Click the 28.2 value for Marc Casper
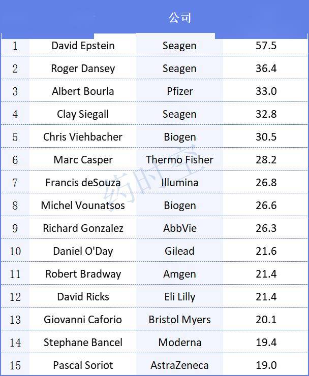Image resolution: width=309 pixels, height=376 pixels. tap(266, 160)
